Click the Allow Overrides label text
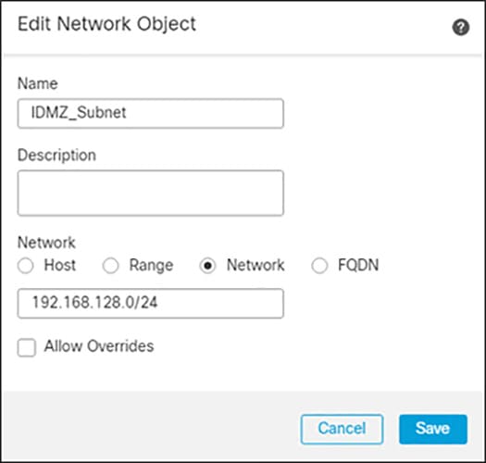The width and height of the screenshot is (486, 463). click(99, 346)
